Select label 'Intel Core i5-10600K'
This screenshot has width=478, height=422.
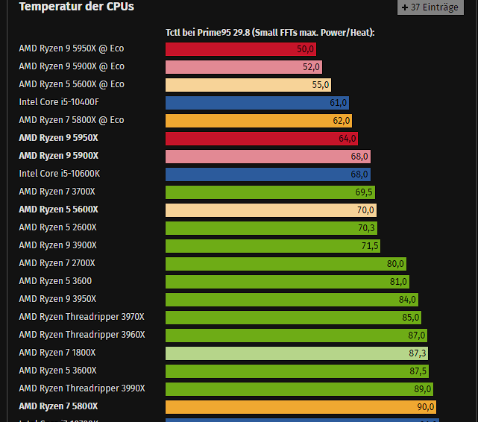pos(60,174)
